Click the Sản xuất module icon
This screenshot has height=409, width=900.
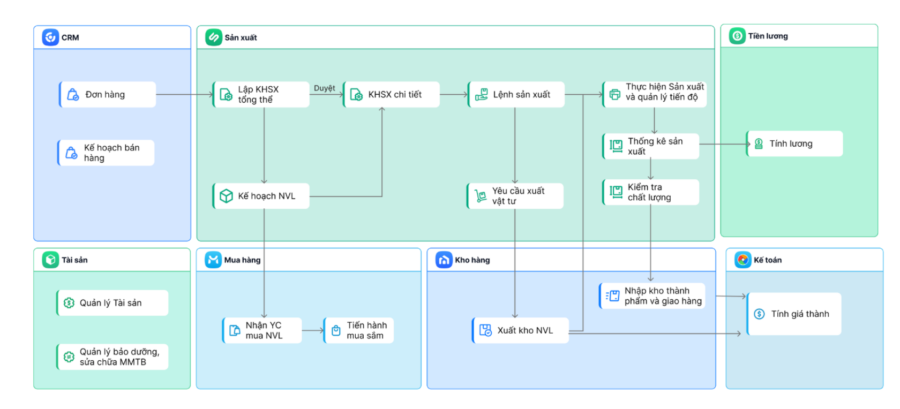214,37
